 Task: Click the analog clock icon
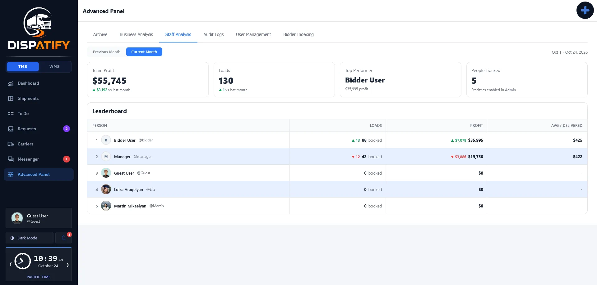[x=23, y=261]
